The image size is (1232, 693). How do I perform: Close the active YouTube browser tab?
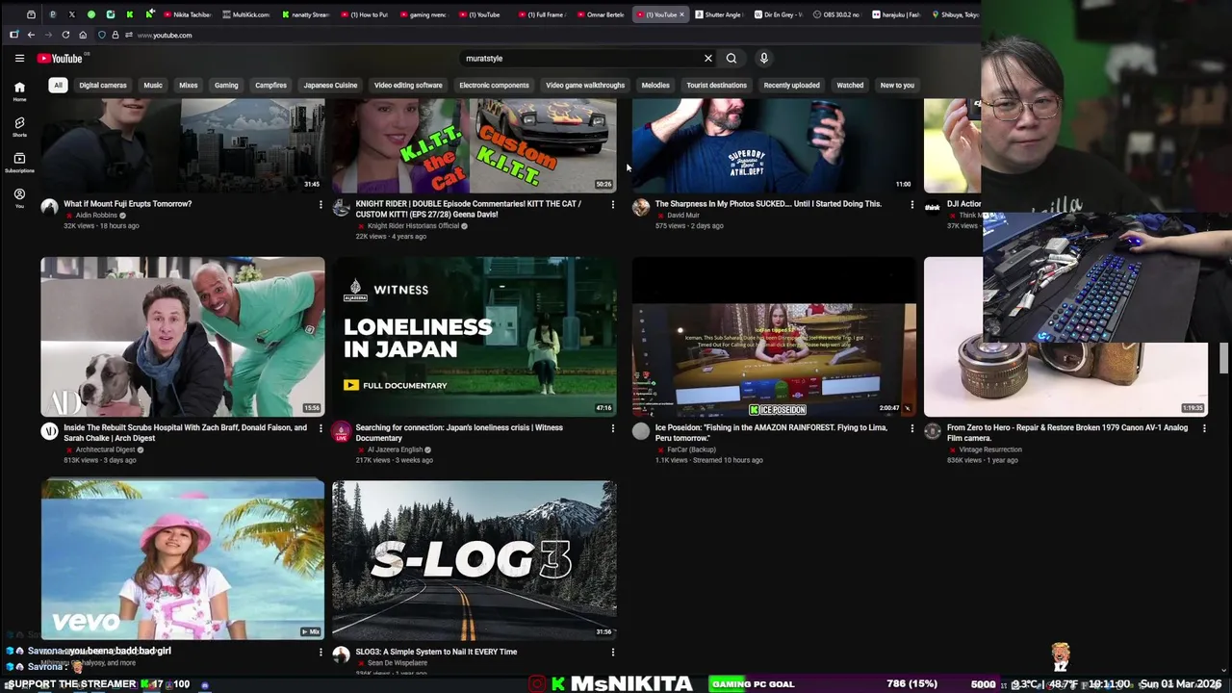[x=681, y=14]
